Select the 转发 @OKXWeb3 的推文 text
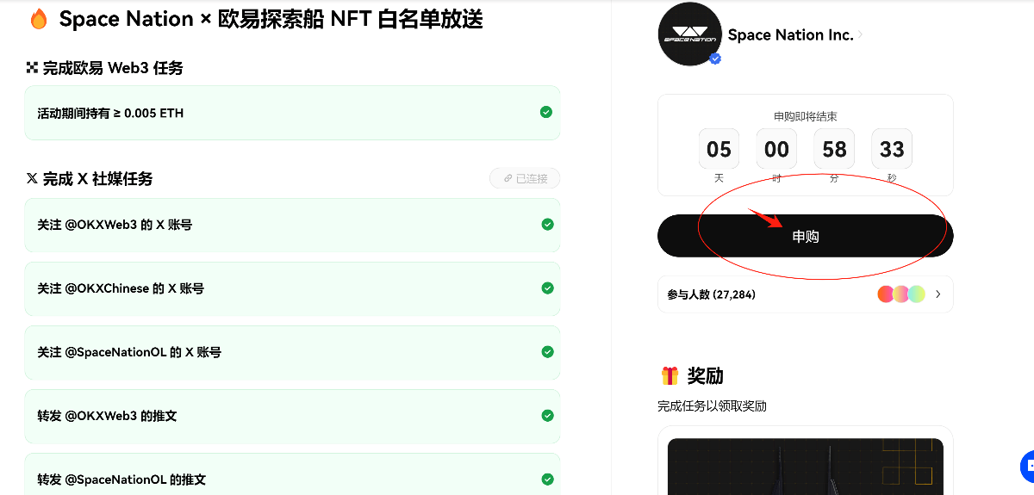Viewport: 1034px width, 495px height. point(107,416)
